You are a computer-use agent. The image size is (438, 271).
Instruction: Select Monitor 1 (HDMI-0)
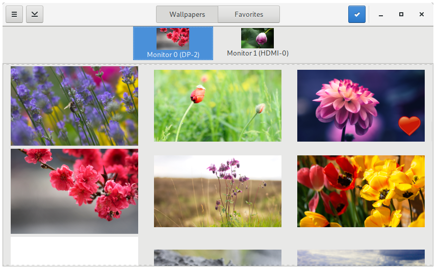(257, 43)
